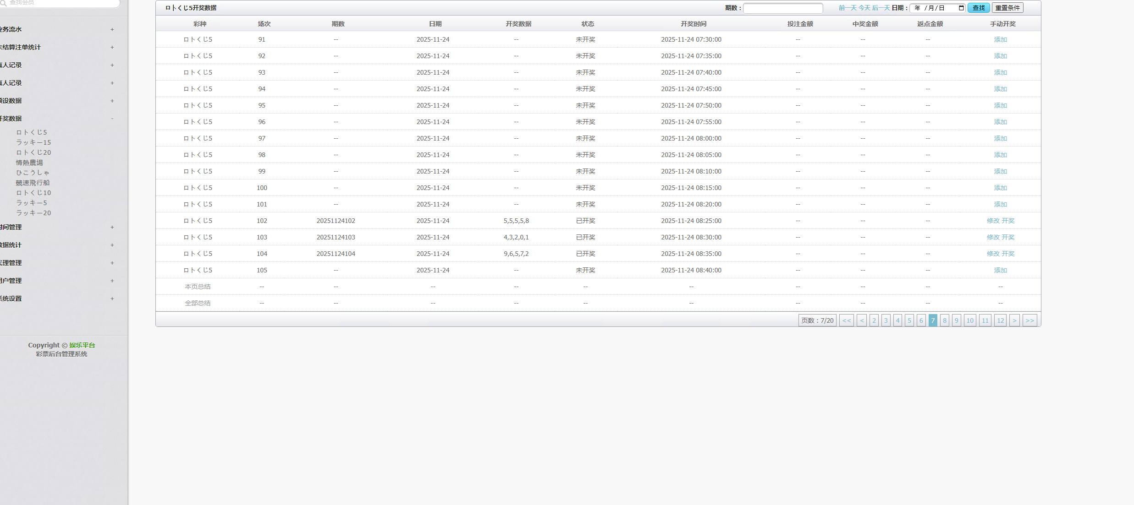Click the calendar icon in date field
The width and height of the screenshot is (1134, 505).
point(961,8)
